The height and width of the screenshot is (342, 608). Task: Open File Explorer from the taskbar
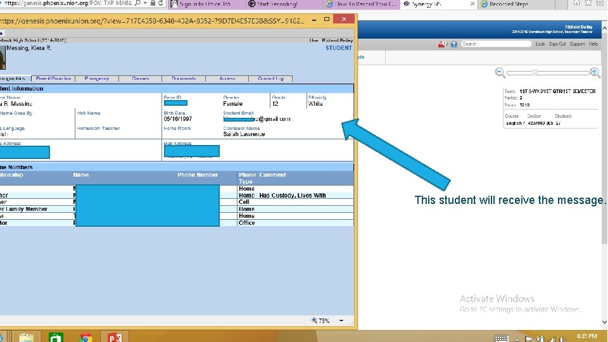click(27, 338)
